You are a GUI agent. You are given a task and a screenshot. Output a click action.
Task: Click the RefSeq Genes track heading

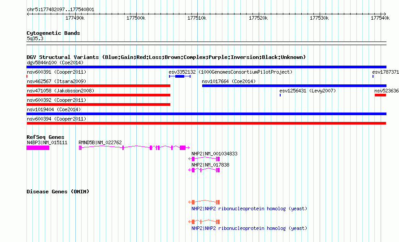pyautogui.click(x=45, y=137)
